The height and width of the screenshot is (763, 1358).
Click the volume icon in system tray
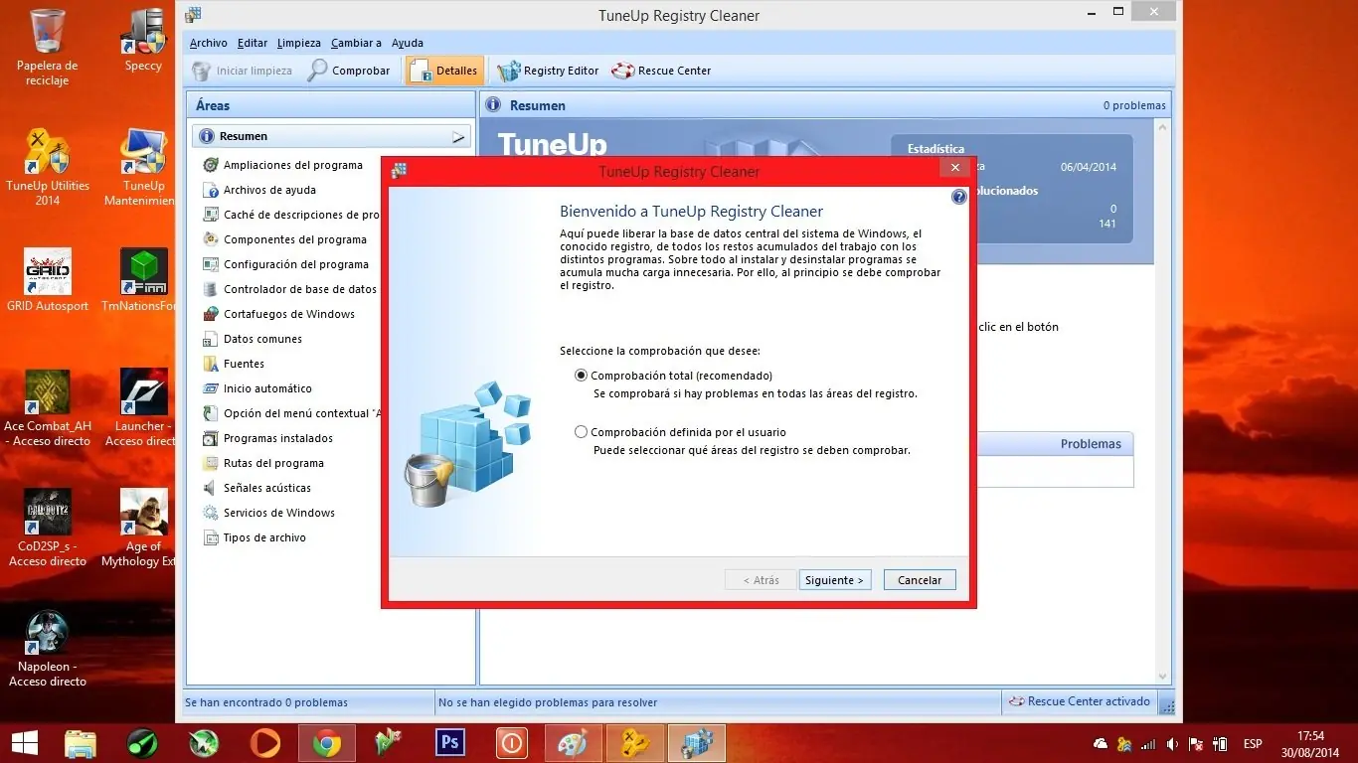pos(1172,744)
